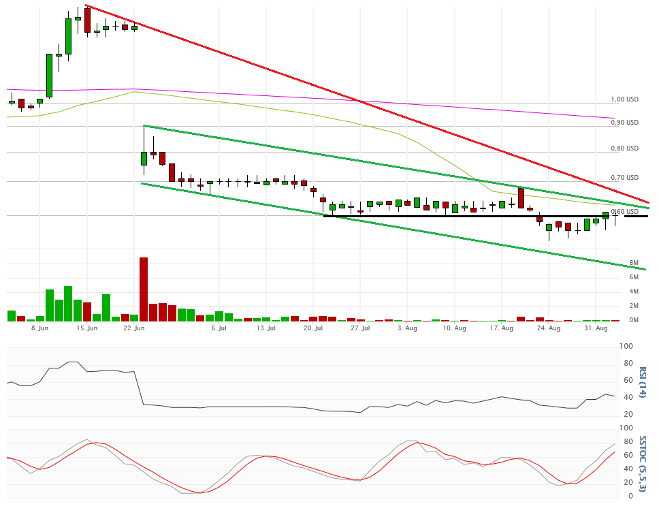Image resolution: width=659 pixels, height=521 pixels.
Task: Select the large red candle before 24. Aug
Action: [x=521, y=198]
